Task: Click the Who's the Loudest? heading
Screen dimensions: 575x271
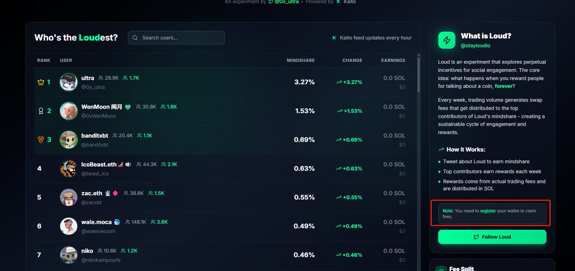Action: tap(76, 38)
